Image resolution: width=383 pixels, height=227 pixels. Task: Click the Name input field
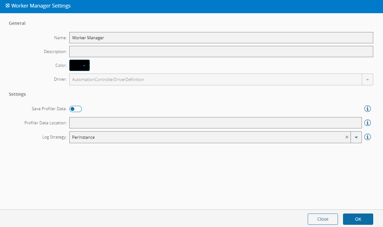point(221,38)
